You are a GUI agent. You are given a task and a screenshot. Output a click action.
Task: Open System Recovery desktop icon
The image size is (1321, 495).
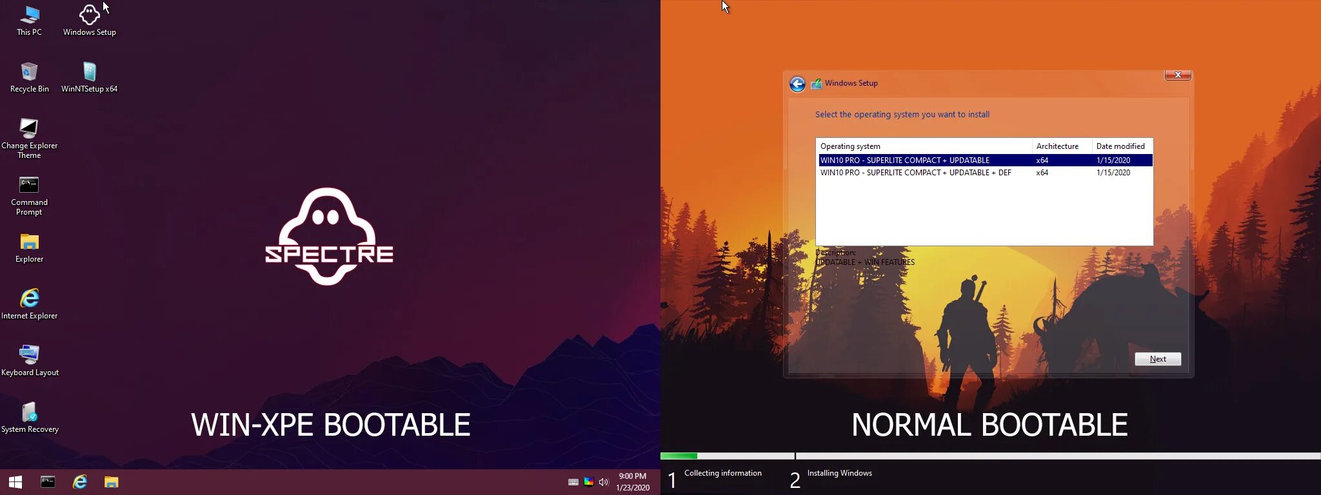[29, 418]
